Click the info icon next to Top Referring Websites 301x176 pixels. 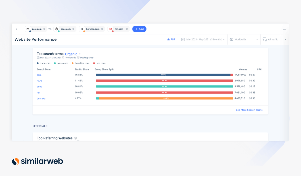[76, 138]
